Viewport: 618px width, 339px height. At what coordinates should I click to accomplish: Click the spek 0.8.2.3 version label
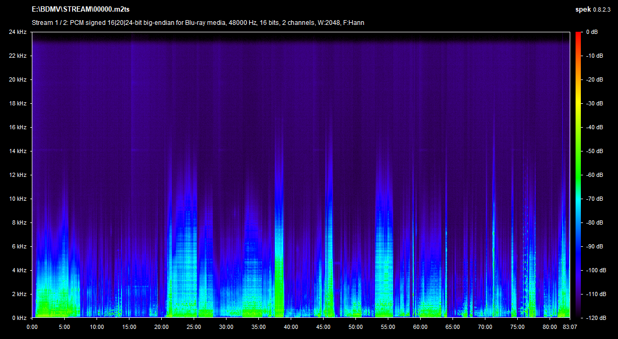coord(594,10)
